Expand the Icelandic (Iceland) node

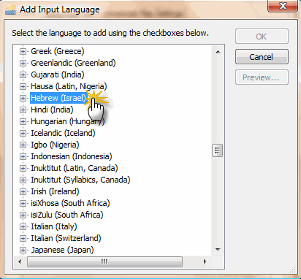[23, 133]
